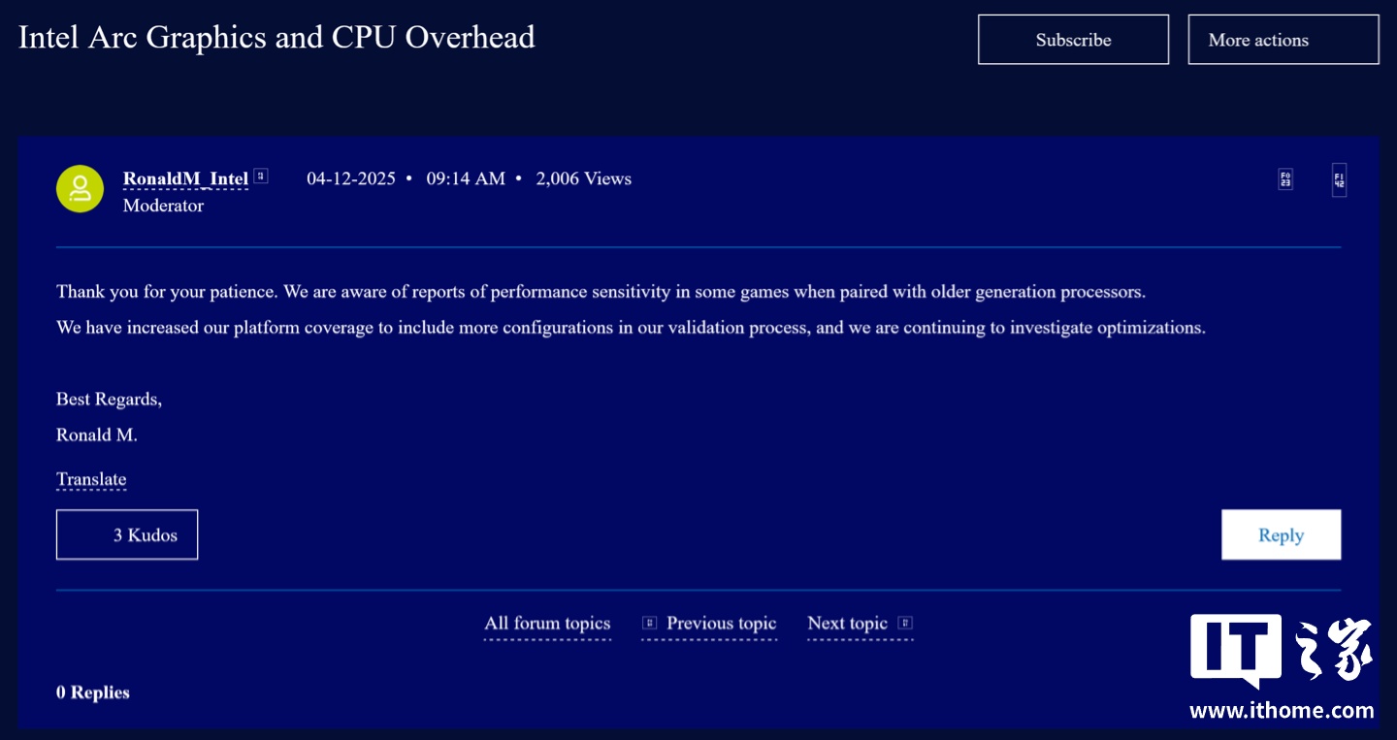
Task: Reply to RonaldM_Intel's post
Action: [x=1281, y=534]
